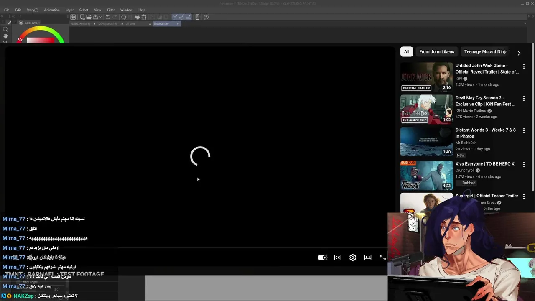This screenshot has width=535, height=301.
Task: Click the Clear (dotted circle) toolbar icon
Action: coord(124,17)
